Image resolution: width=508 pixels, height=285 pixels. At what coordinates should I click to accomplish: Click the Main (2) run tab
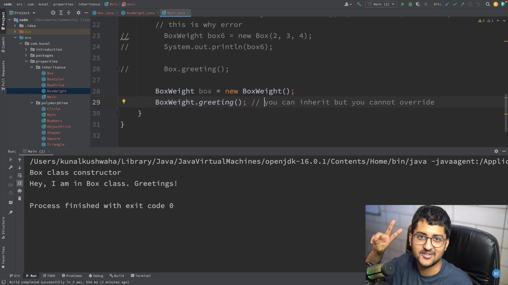pyautogui.click(x=36, y=151)
